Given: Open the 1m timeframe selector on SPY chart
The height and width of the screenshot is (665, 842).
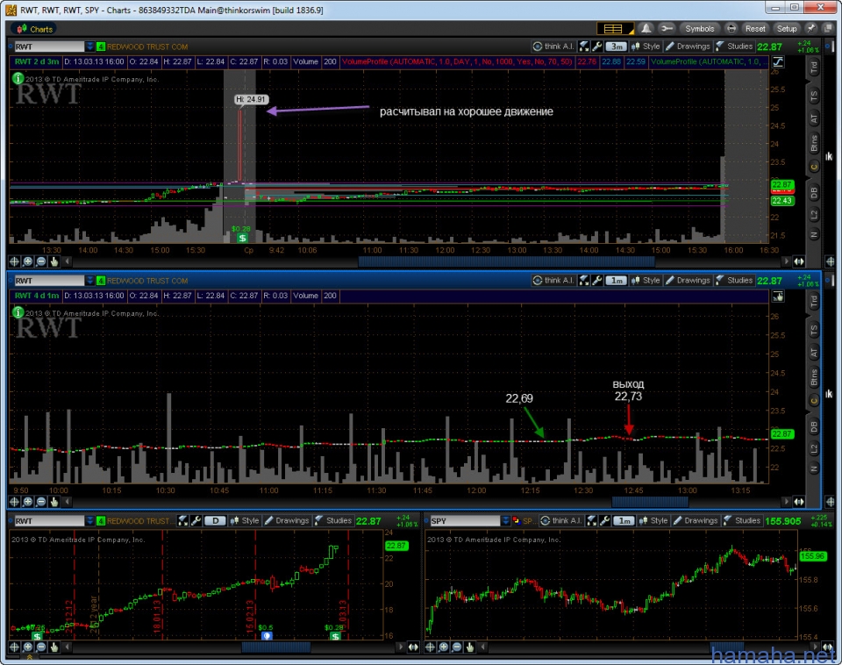Looking at the screenshot, I should (624, 520).
